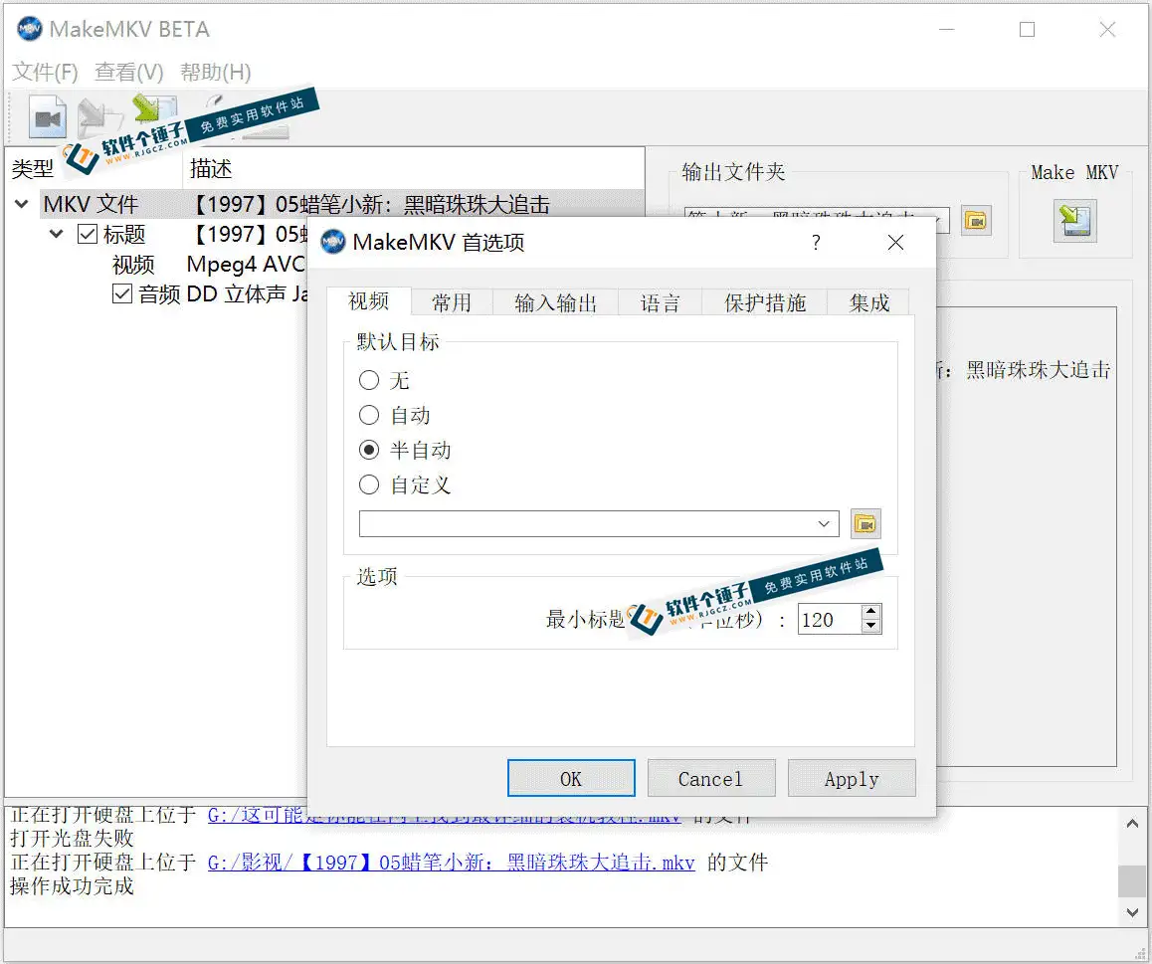Choose the 自定义 default destination option

(x=369, y=485)
